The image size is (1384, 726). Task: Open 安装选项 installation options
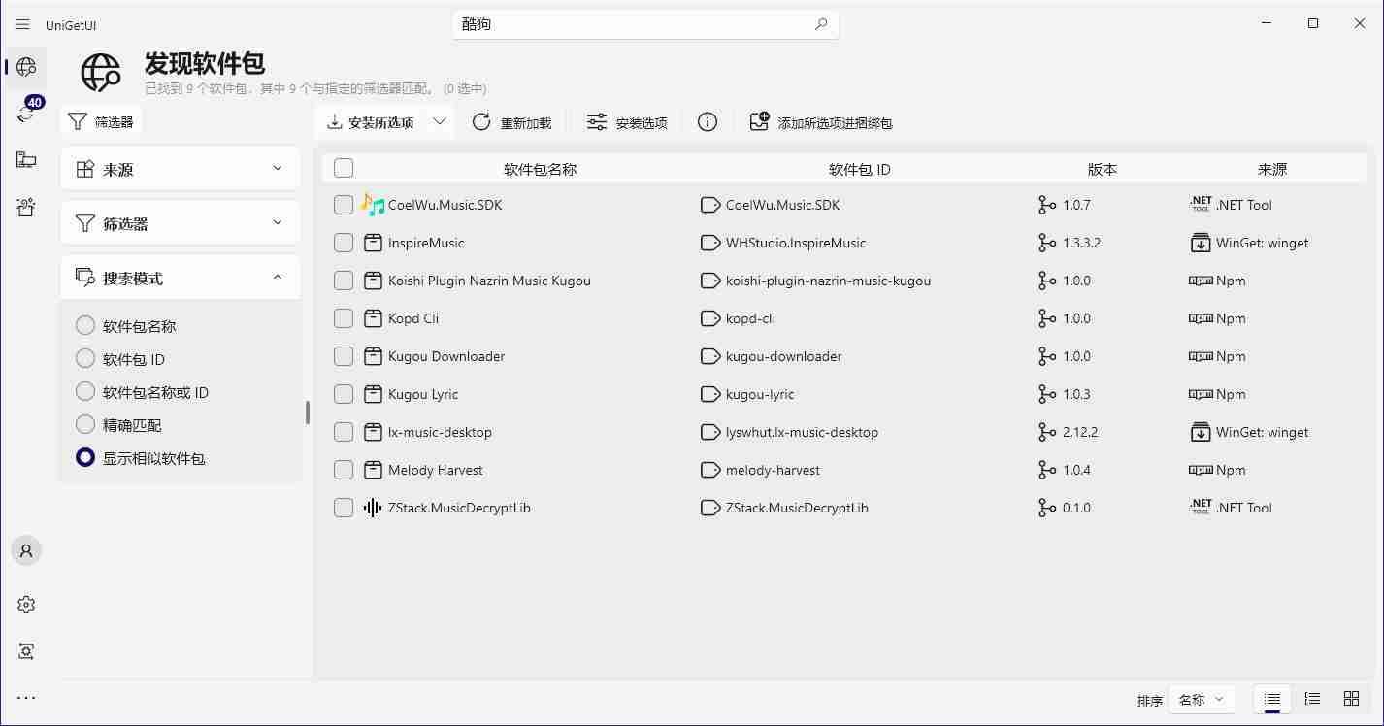(x=627, y=122)
